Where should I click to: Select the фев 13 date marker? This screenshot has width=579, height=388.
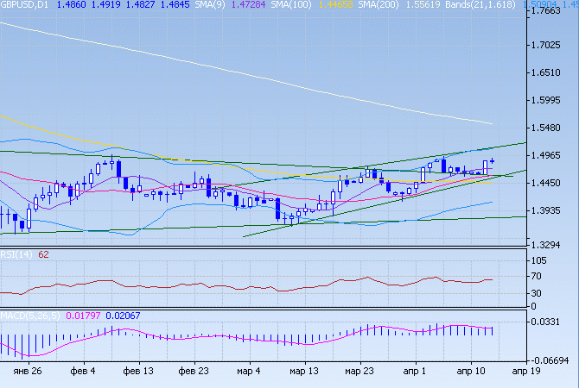click(x=139, y=370)
